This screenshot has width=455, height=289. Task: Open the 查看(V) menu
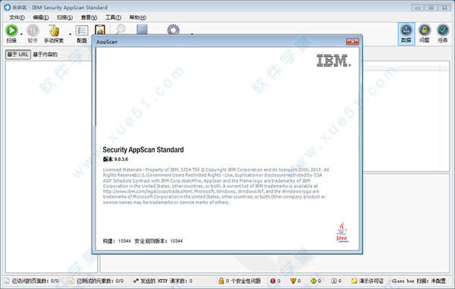[x=89, y=17]
